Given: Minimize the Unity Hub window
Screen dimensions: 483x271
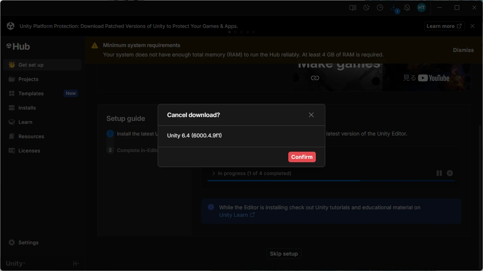Looking at the screenshot, I should pos(440,8).
